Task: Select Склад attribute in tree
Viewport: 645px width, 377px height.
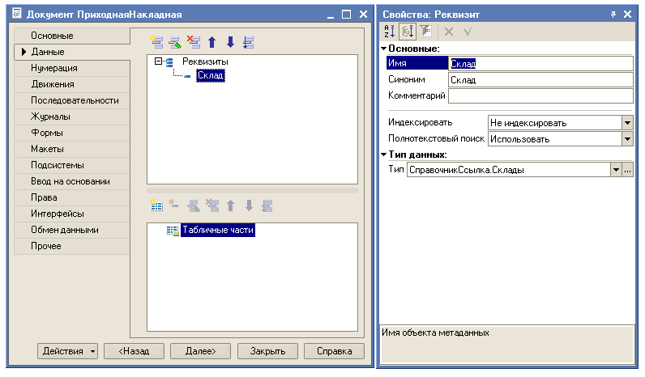Action: point(211,75)
